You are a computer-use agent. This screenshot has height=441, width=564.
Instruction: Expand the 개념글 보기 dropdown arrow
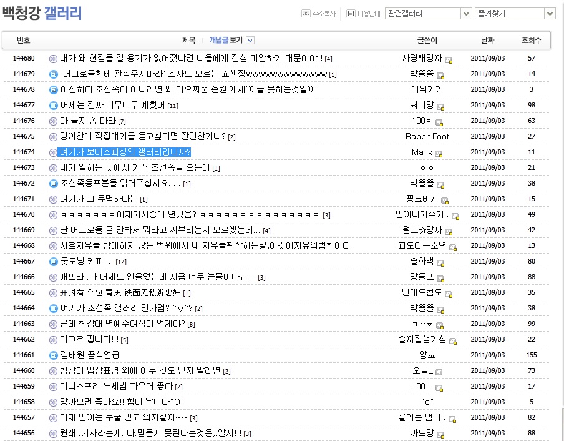[x=250, y=41]
